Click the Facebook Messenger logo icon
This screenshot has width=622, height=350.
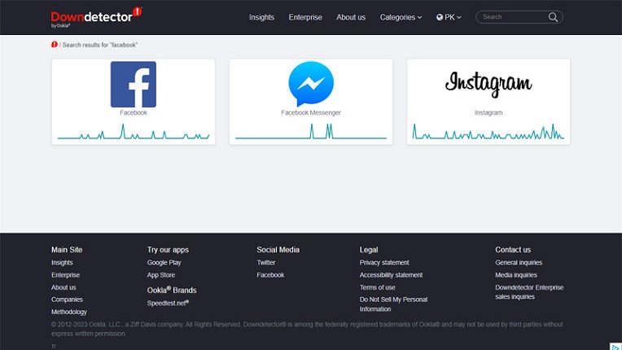tap(311, 85)
